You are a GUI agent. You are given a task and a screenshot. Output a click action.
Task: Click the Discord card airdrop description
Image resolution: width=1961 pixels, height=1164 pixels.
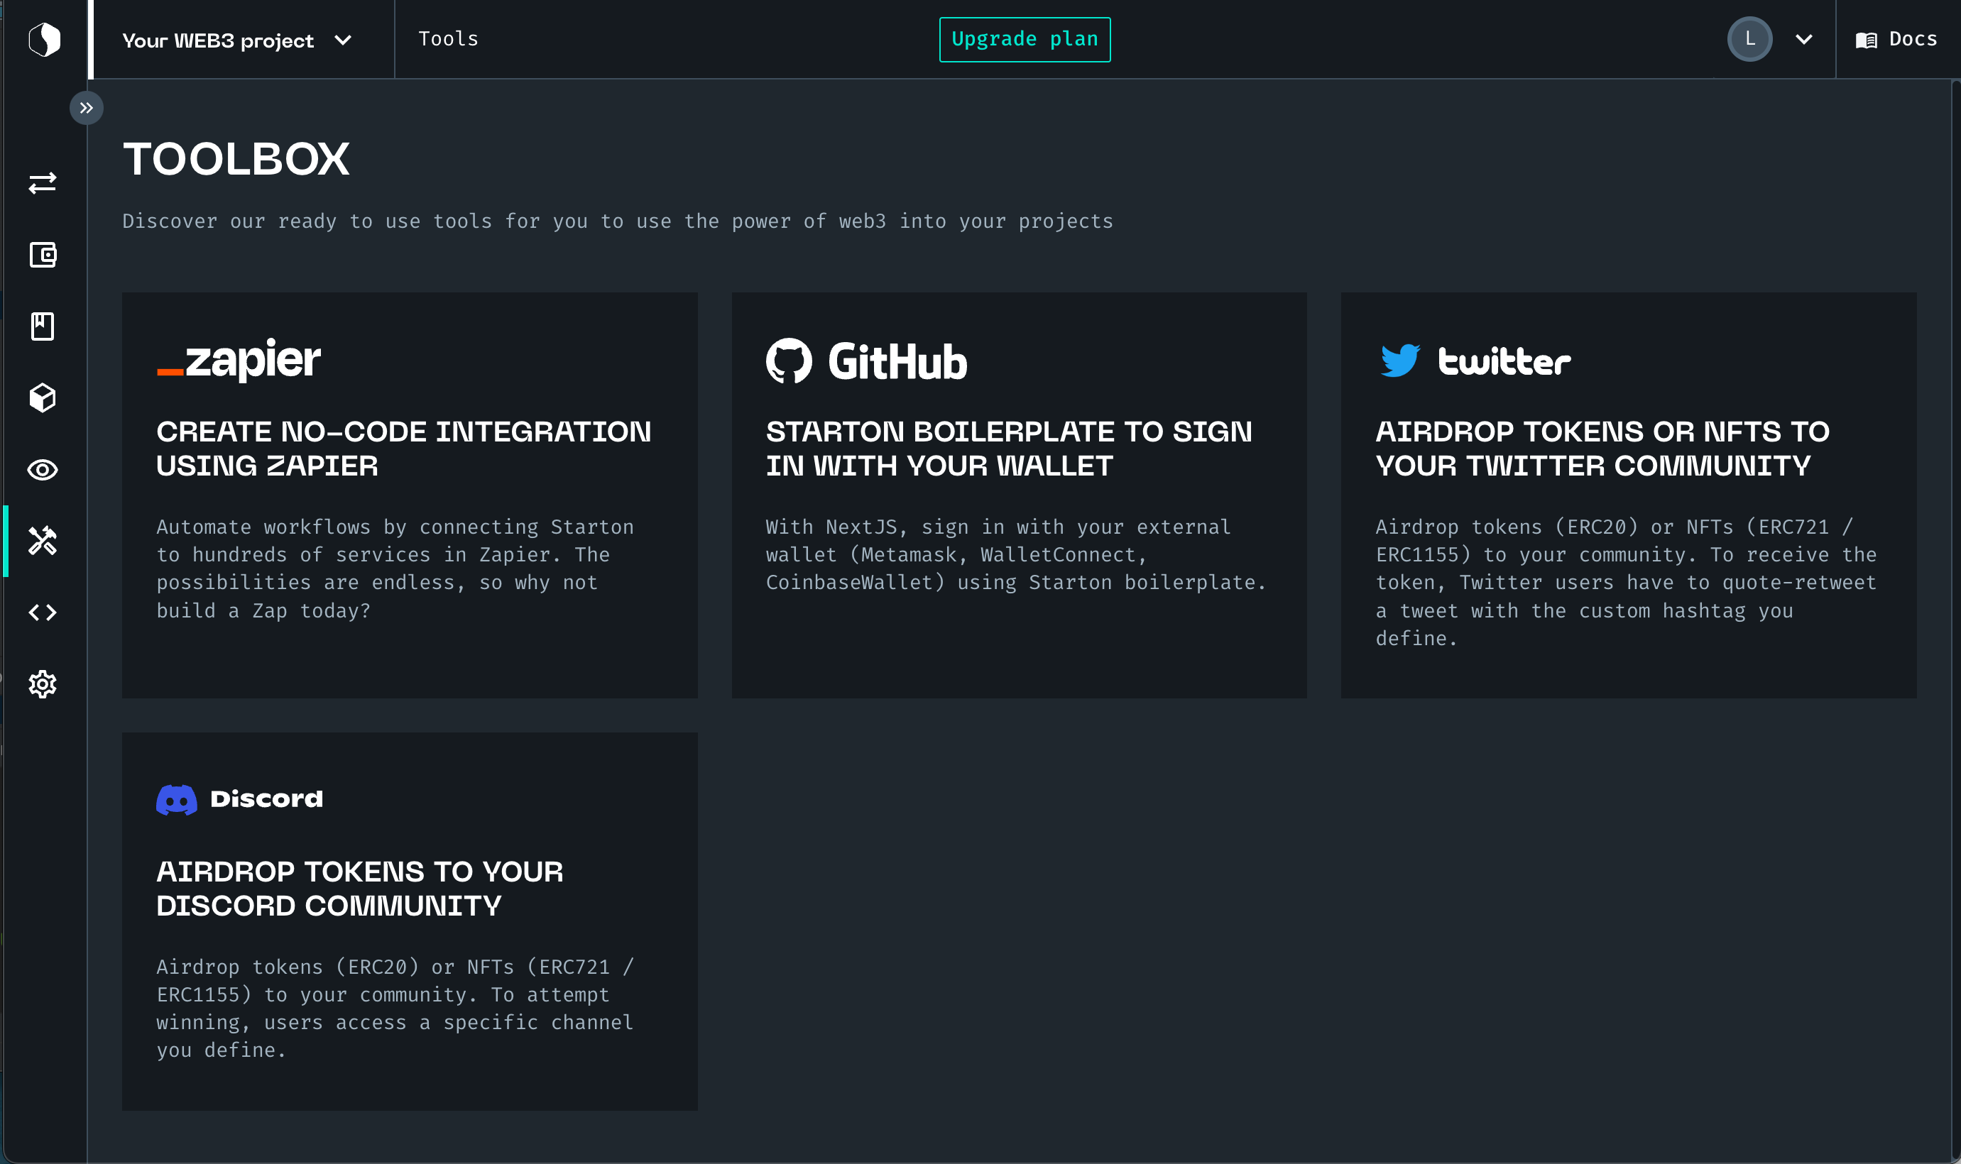(x=395, y=1009)
